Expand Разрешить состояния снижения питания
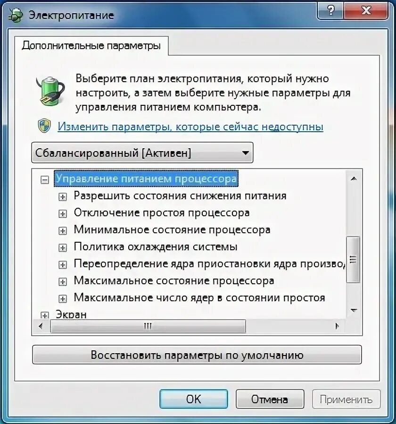Screen dimensions: 396x424 click(x=63, y=196)
